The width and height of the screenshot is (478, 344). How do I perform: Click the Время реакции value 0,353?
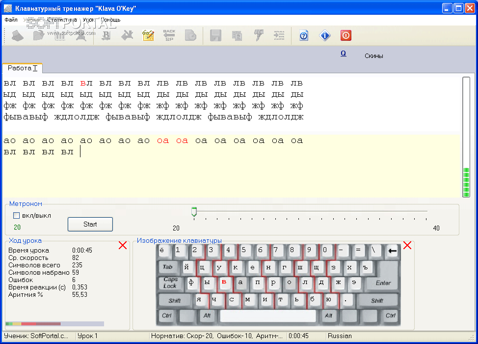click(x=80, y=287)
